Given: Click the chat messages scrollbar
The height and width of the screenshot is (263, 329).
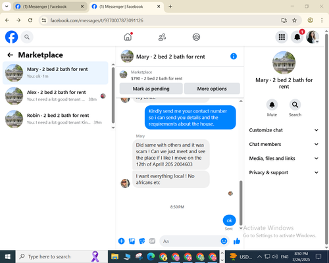Looking at the screenshot, I should coord(241,203).
